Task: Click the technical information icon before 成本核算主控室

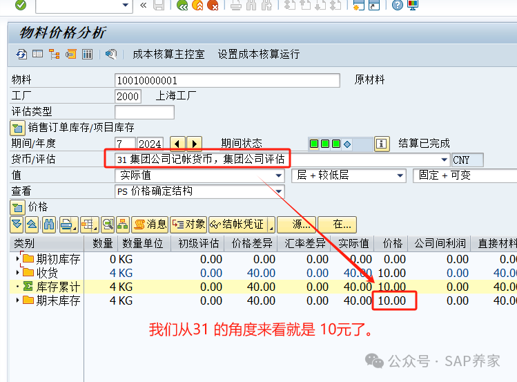Action: [111, 54]
